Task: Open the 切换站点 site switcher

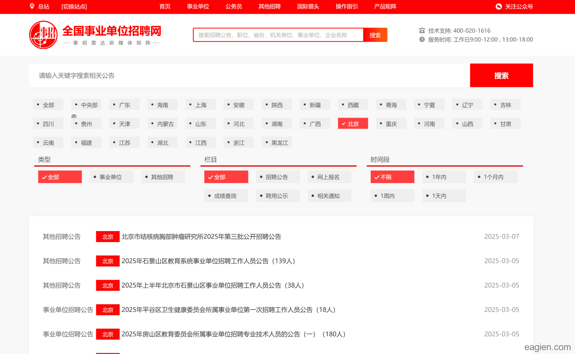Action: coord(74,7)
